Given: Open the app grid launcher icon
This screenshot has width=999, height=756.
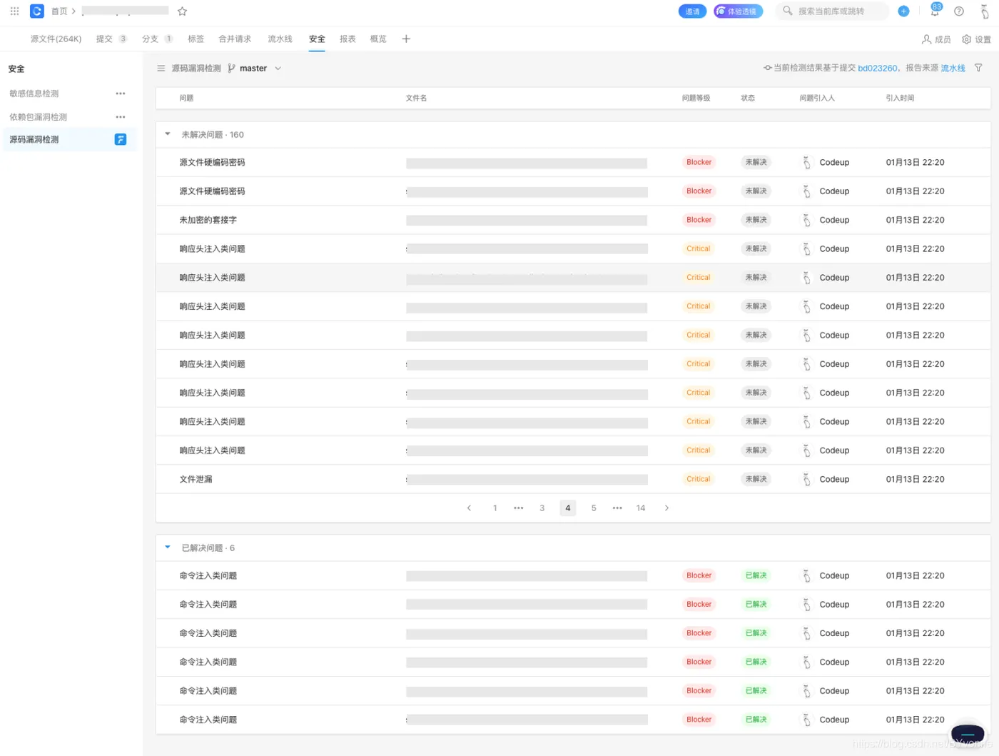Looking at the screenshot, I should click(14, 11).
